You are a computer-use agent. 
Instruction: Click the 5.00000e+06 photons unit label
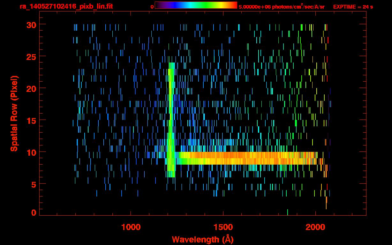282,7
